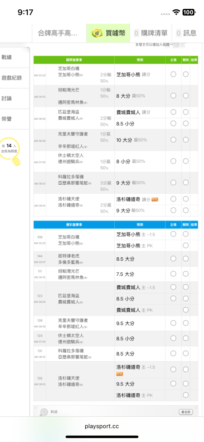Click 洛杉磯道奇 主 PK prediction text
Viewport: 204px width, 442px height.
tap(134, 395)
